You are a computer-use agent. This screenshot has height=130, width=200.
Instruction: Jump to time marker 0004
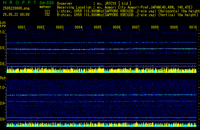tap(79, 27)
